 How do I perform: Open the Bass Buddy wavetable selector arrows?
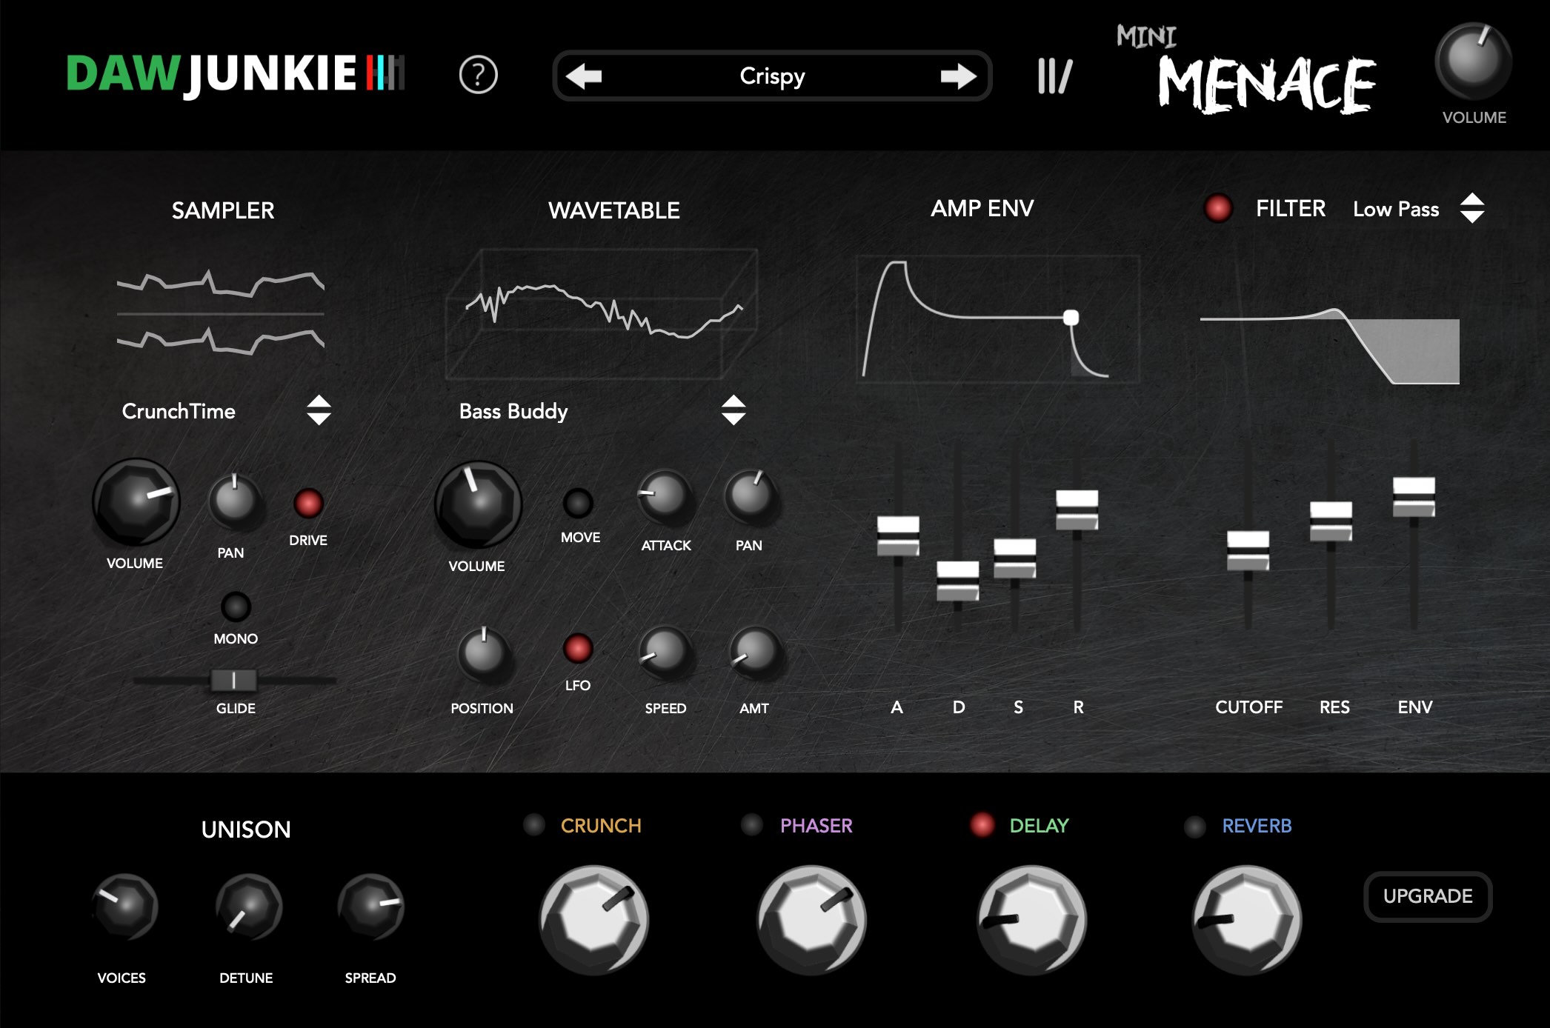point(734,410)
